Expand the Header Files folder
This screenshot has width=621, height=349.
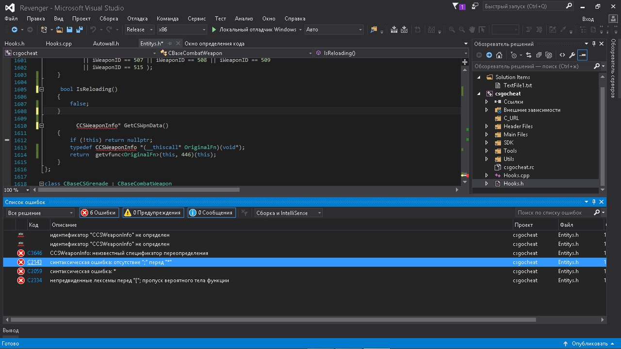coord(487,127)
